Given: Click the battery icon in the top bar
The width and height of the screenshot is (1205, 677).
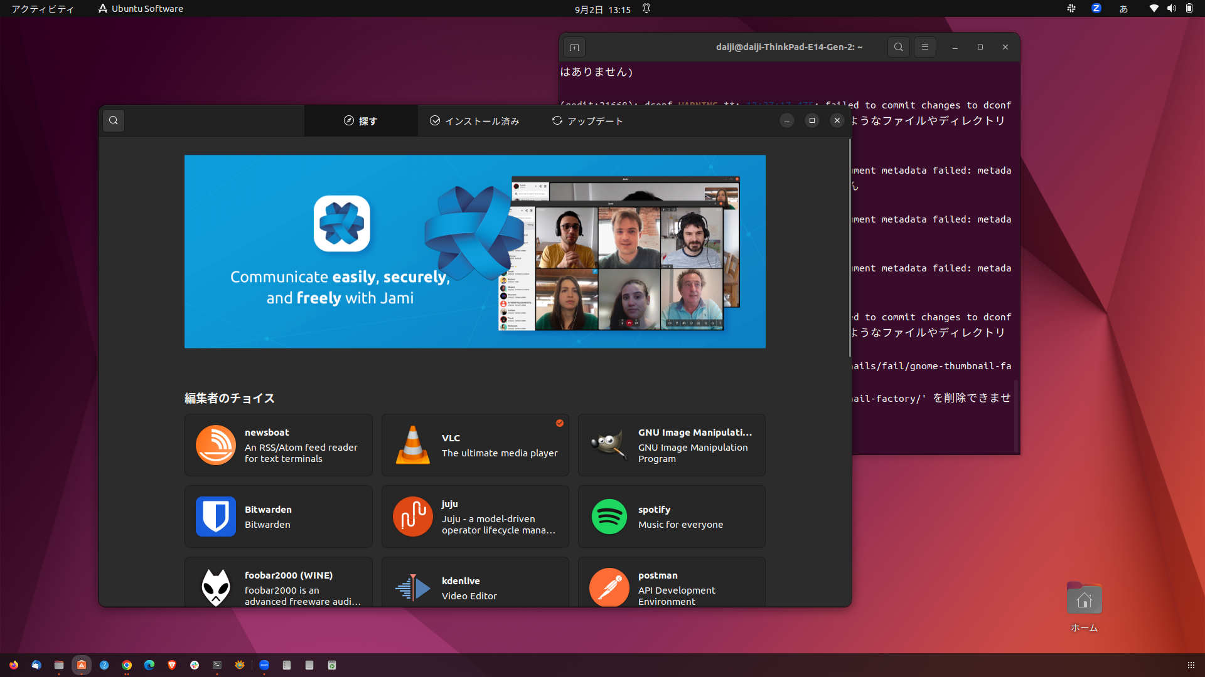Looking at the screenshot, I should coord(1189,8).
